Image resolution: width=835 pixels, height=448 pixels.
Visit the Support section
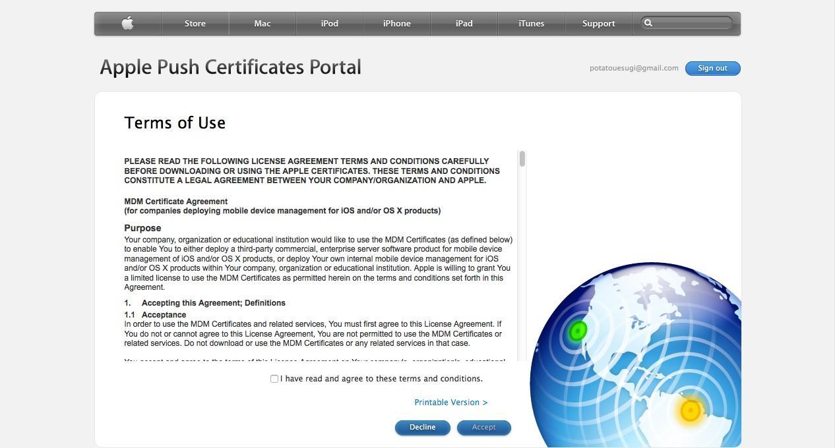point(599,24)
